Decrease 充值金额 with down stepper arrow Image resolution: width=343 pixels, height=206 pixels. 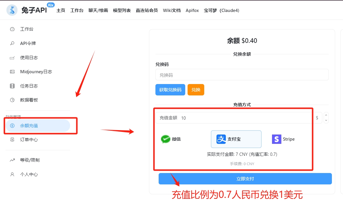coord(326,121)
